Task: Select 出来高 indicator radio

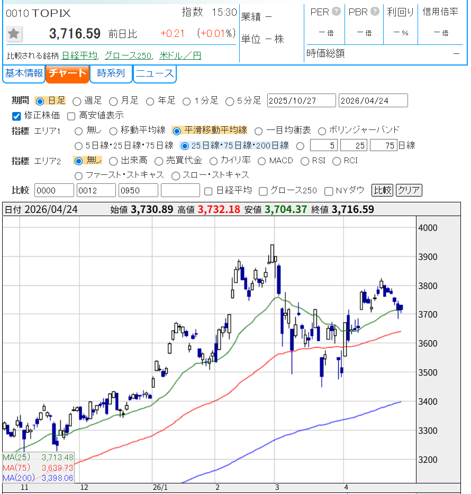Action: click(113, 161)
